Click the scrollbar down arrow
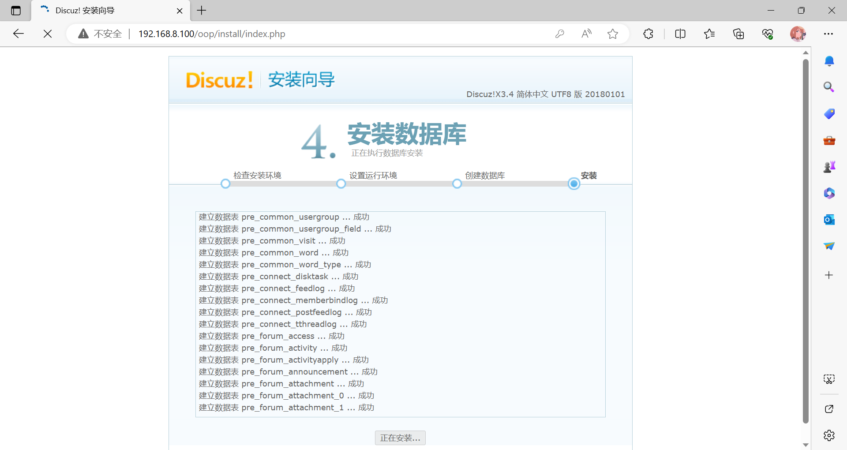This screenshot has height=450, width=847. coord(806,445)
